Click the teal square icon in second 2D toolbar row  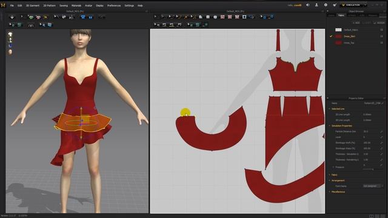click(x=198, y=25)
